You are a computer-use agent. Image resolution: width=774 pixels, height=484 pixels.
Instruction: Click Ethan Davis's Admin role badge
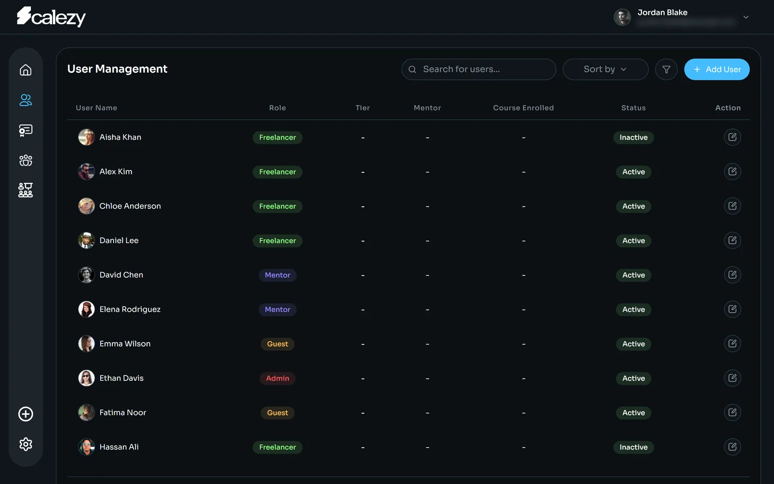tap(278, 378)
